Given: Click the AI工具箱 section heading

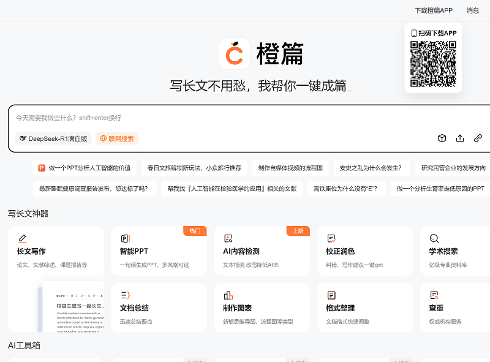Looking at the screenshot, I should [x=24, y=345].
